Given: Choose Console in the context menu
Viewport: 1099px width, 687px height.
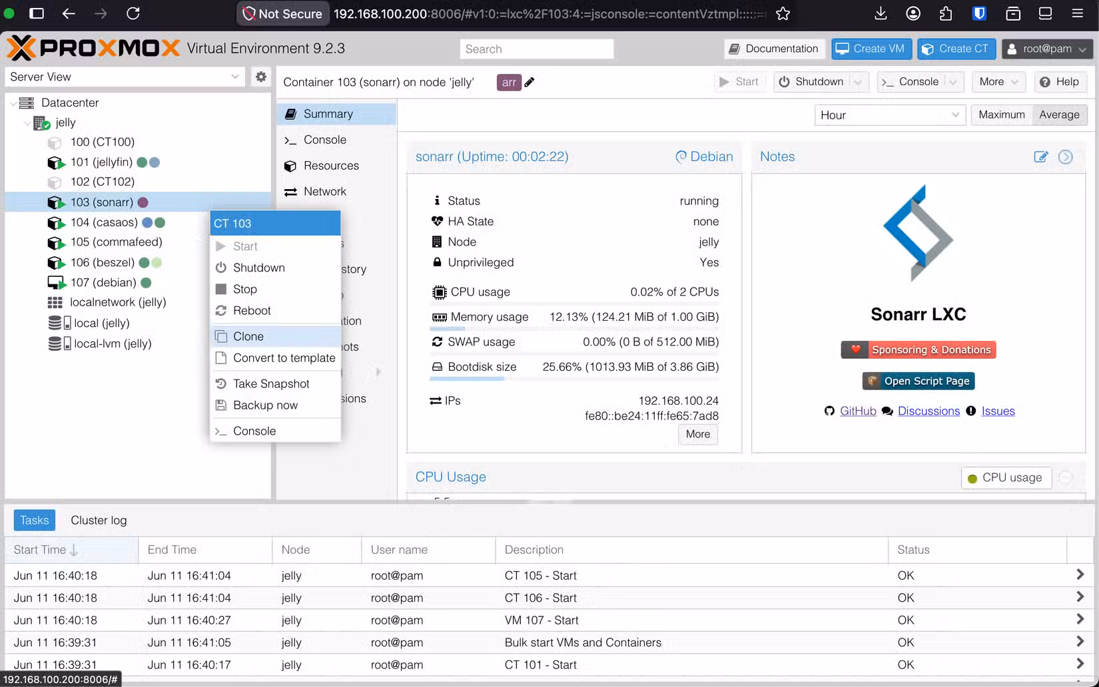Looking at the screenshot, I should 276,431.
